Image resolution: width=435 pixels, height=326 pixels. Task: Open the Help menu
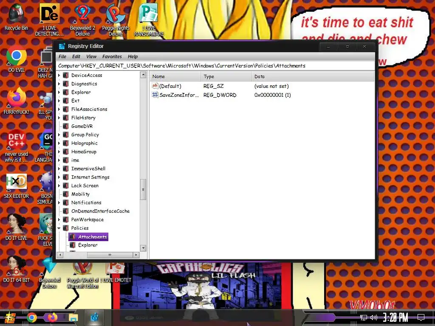(x=133, y=56)
